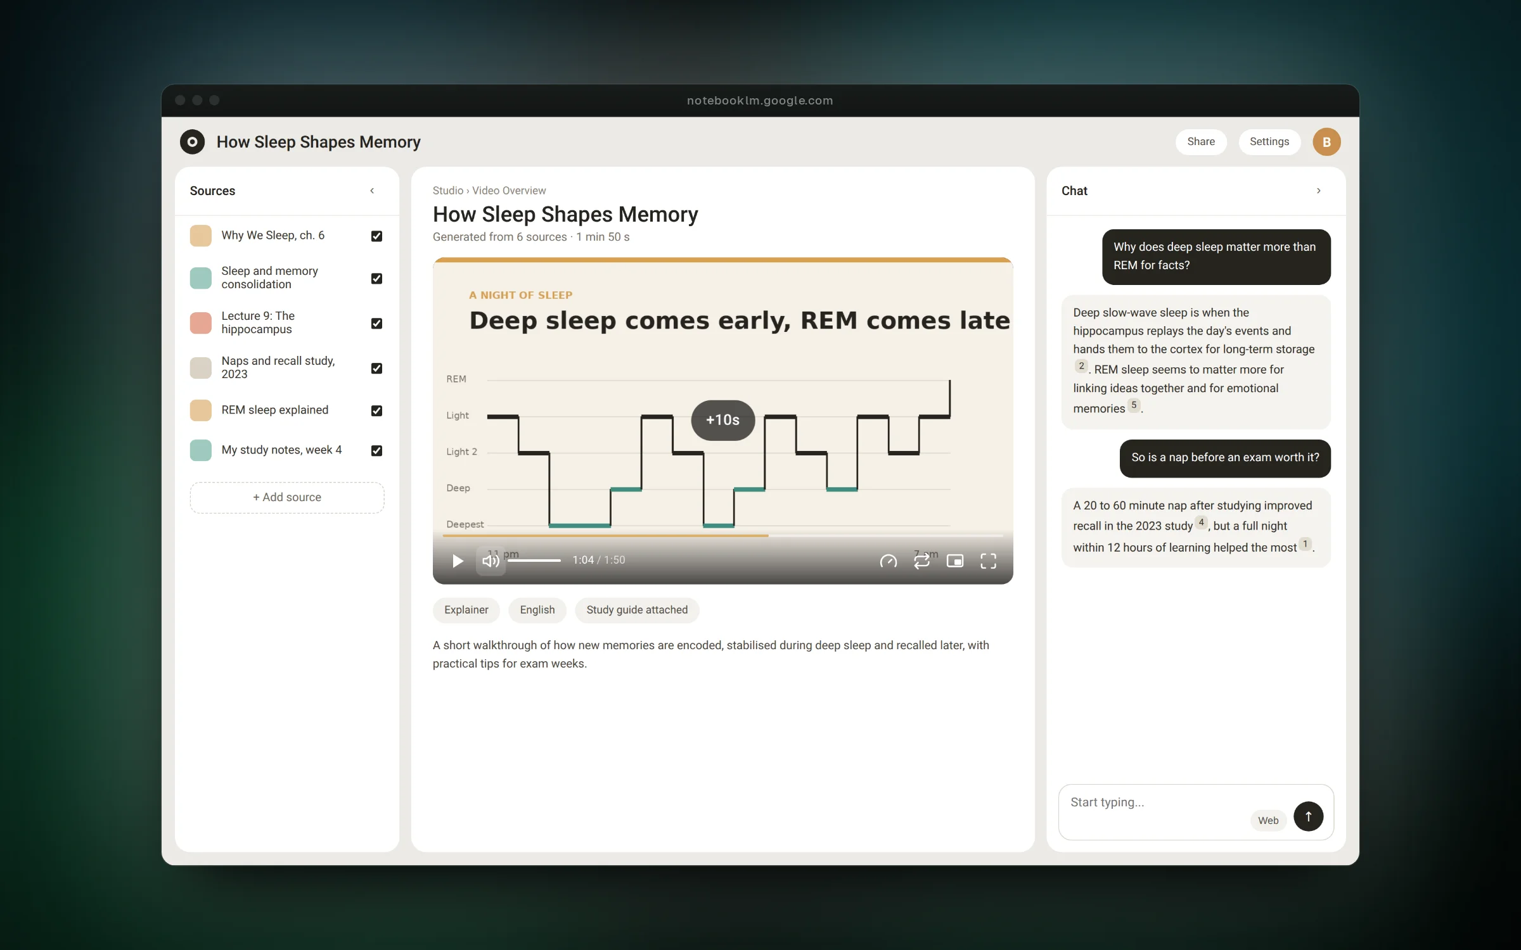This screenshot has height=950, width=1521.
Task: Click the 'Deep slow-wave sleep' chat answer
Action: click(1196, 362)
